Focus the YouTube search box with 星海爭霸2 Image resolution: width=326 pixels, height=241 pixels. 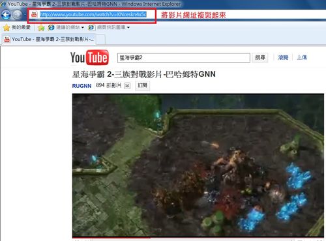184,58
